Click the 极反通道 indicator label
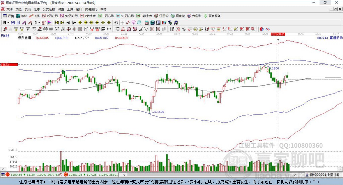 [24, 38]
